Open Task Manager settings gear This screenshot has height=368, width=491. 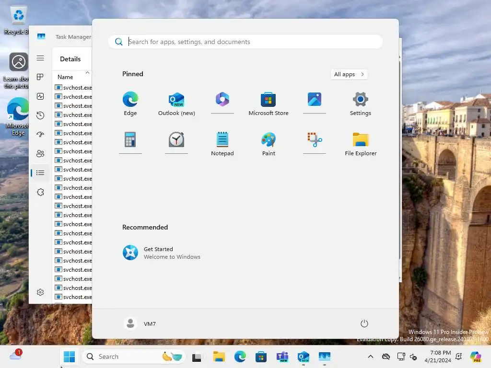[x=40, y=292]
